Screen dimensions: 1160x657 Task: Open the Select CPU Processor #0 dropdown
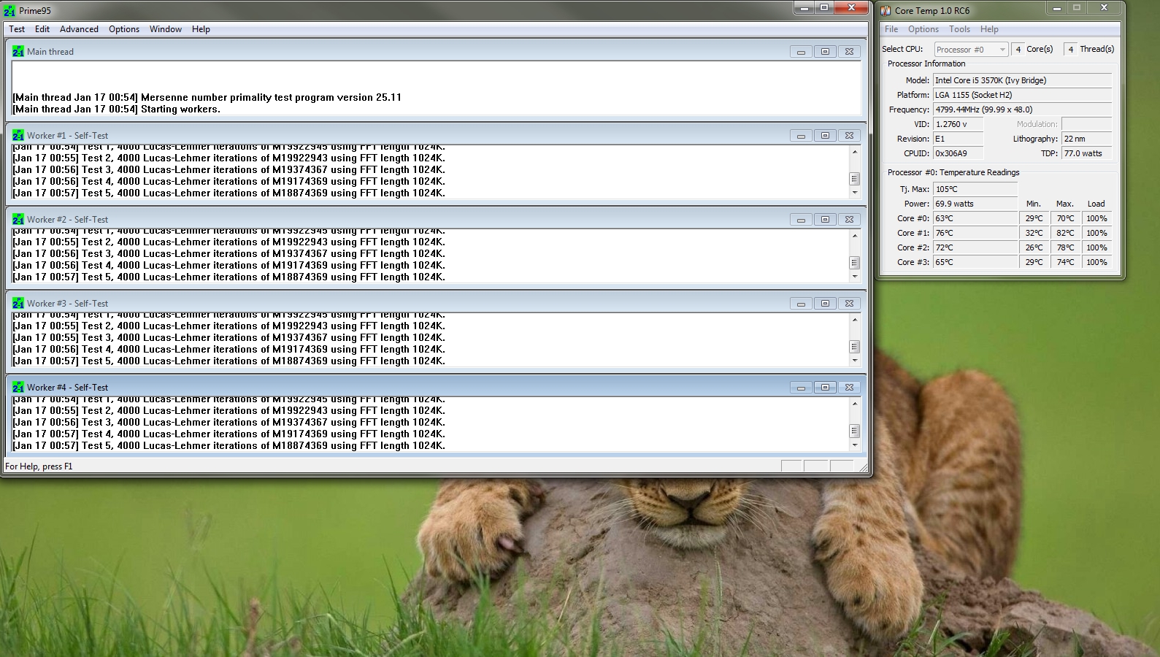[971, 50]
